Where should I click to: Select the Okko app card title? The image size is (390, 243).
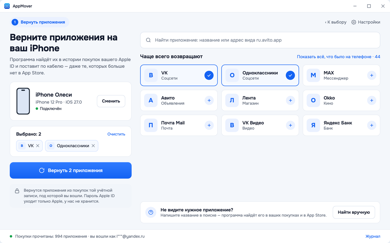point(329,98)
